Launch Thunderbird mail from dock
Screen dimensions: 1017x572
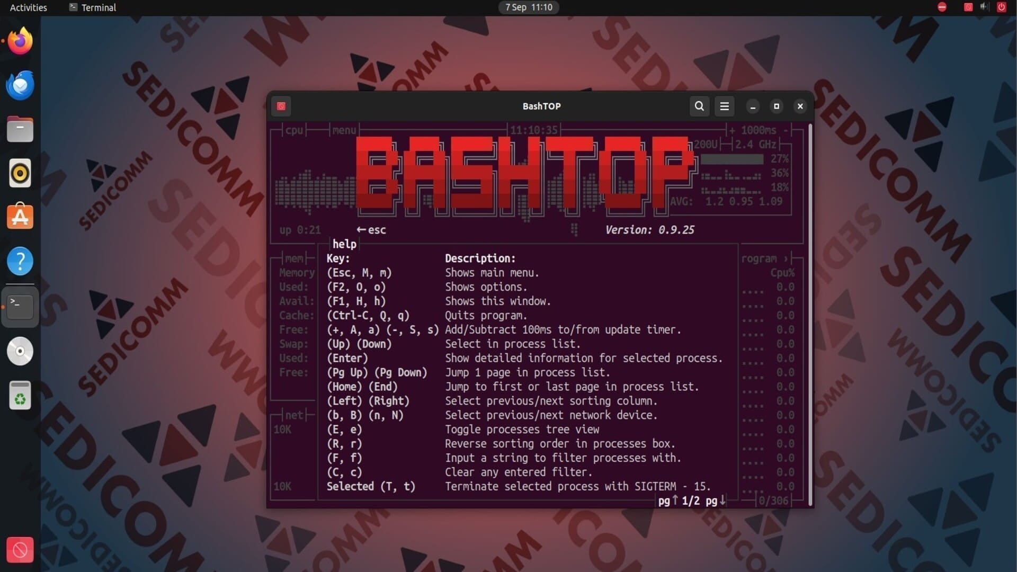pyautogui.click(x=20, y=85)
